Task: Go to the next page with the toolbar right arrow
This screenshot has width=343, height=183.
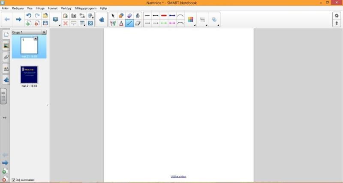Action: pos(18,19)
